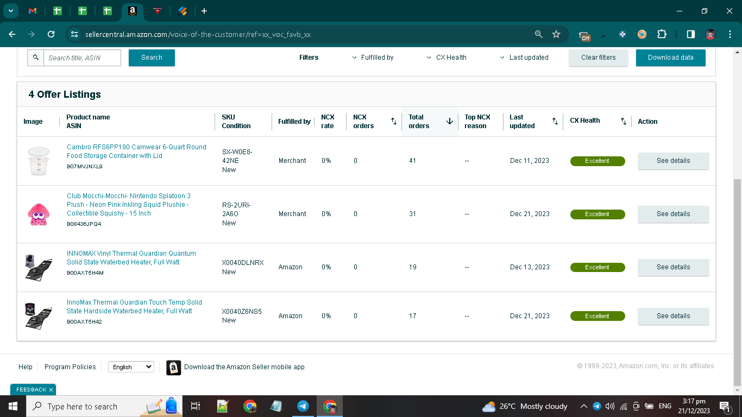Click the ASIN text B07MVJNXL9
The width and height of the screenshot is (742, 417).
[x=85, y=167]
